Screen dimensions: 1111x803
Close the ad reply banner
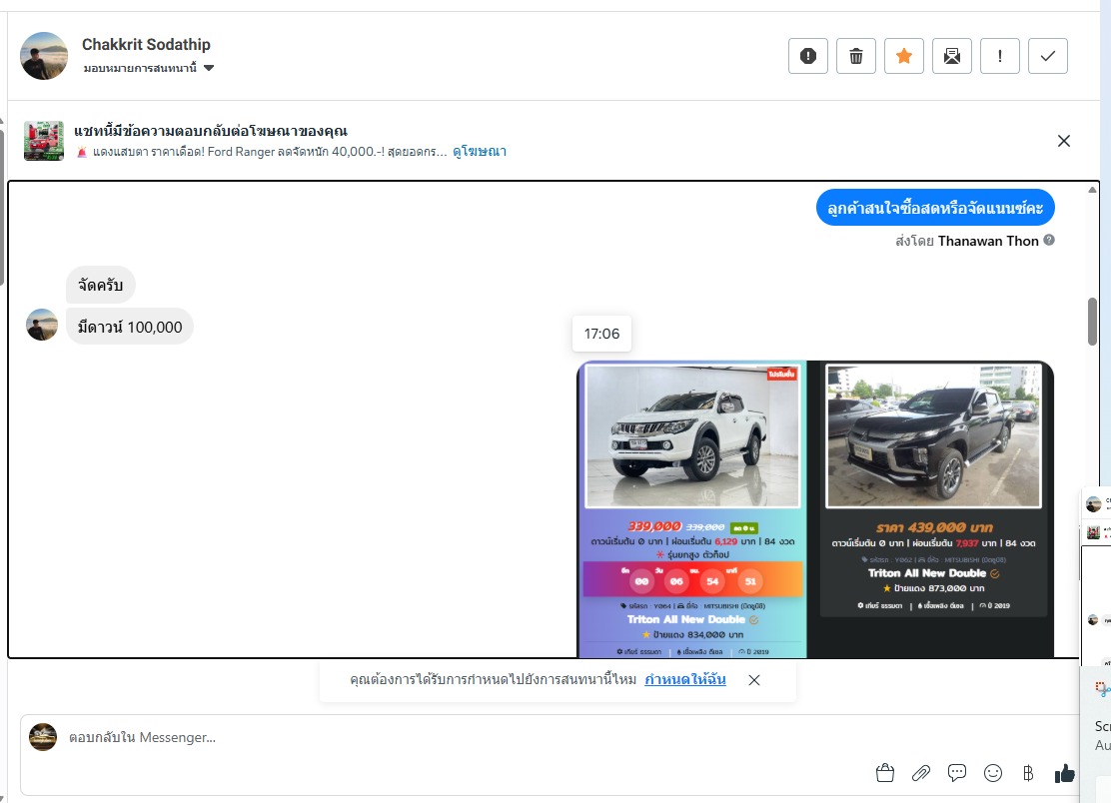pyautogui.click(x=1063, y=141)
